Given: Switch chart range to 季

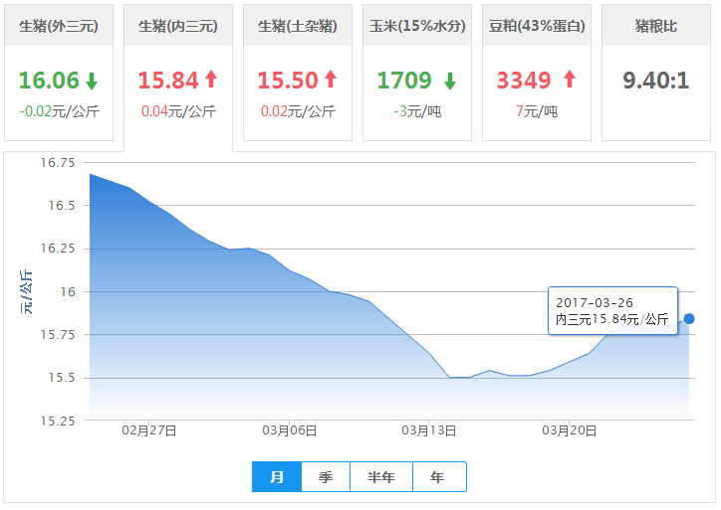Looking at the screenshot, I should tap(326, 477).
